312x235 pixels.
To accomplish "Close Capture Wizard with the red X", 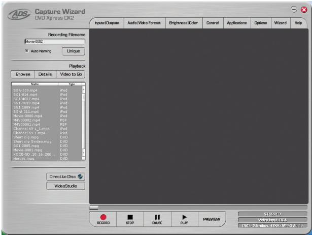I will pos(304,10).
